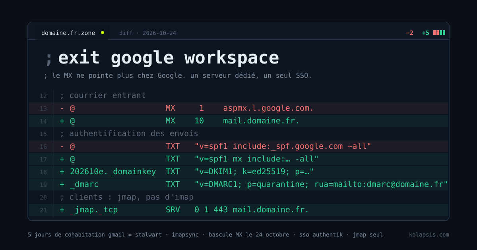Select the added mail.domaine.fr. MX value
The width and height of the screenshot is (477, 250).
tap(261, 121)
